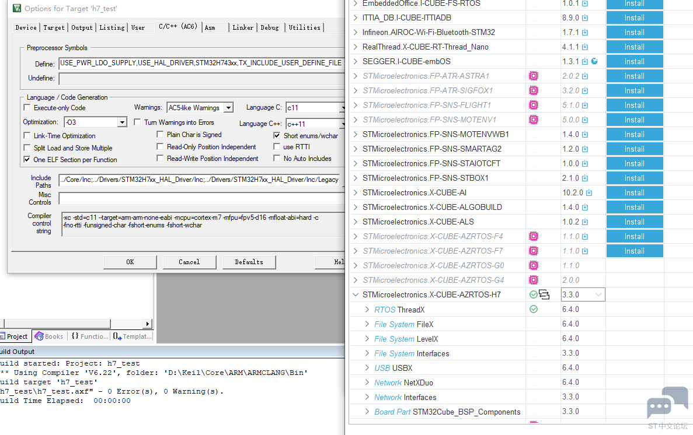Viewport: 693px width, 435px height.
Task: Toggle Split Load and Store Multiple
Action: pyautogui.click(x=27, y=148)
